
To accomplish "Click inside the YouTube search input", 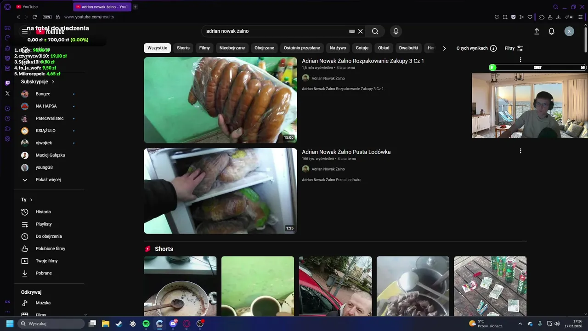I will tap(276, 31).
